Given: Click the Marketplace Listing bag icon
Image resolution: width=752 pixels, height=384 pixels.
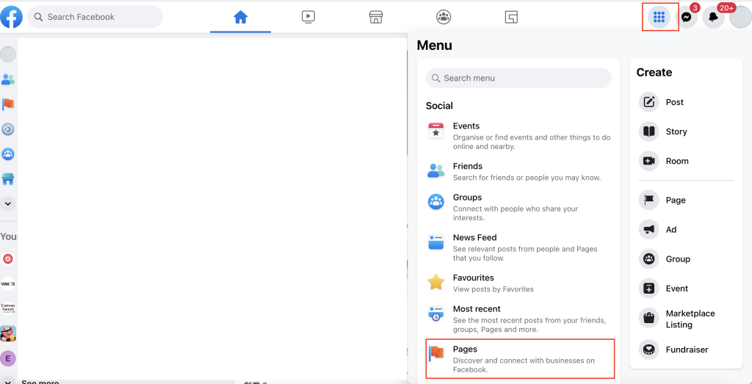Looking at the screenshot, I should click(x=649, y=317).
